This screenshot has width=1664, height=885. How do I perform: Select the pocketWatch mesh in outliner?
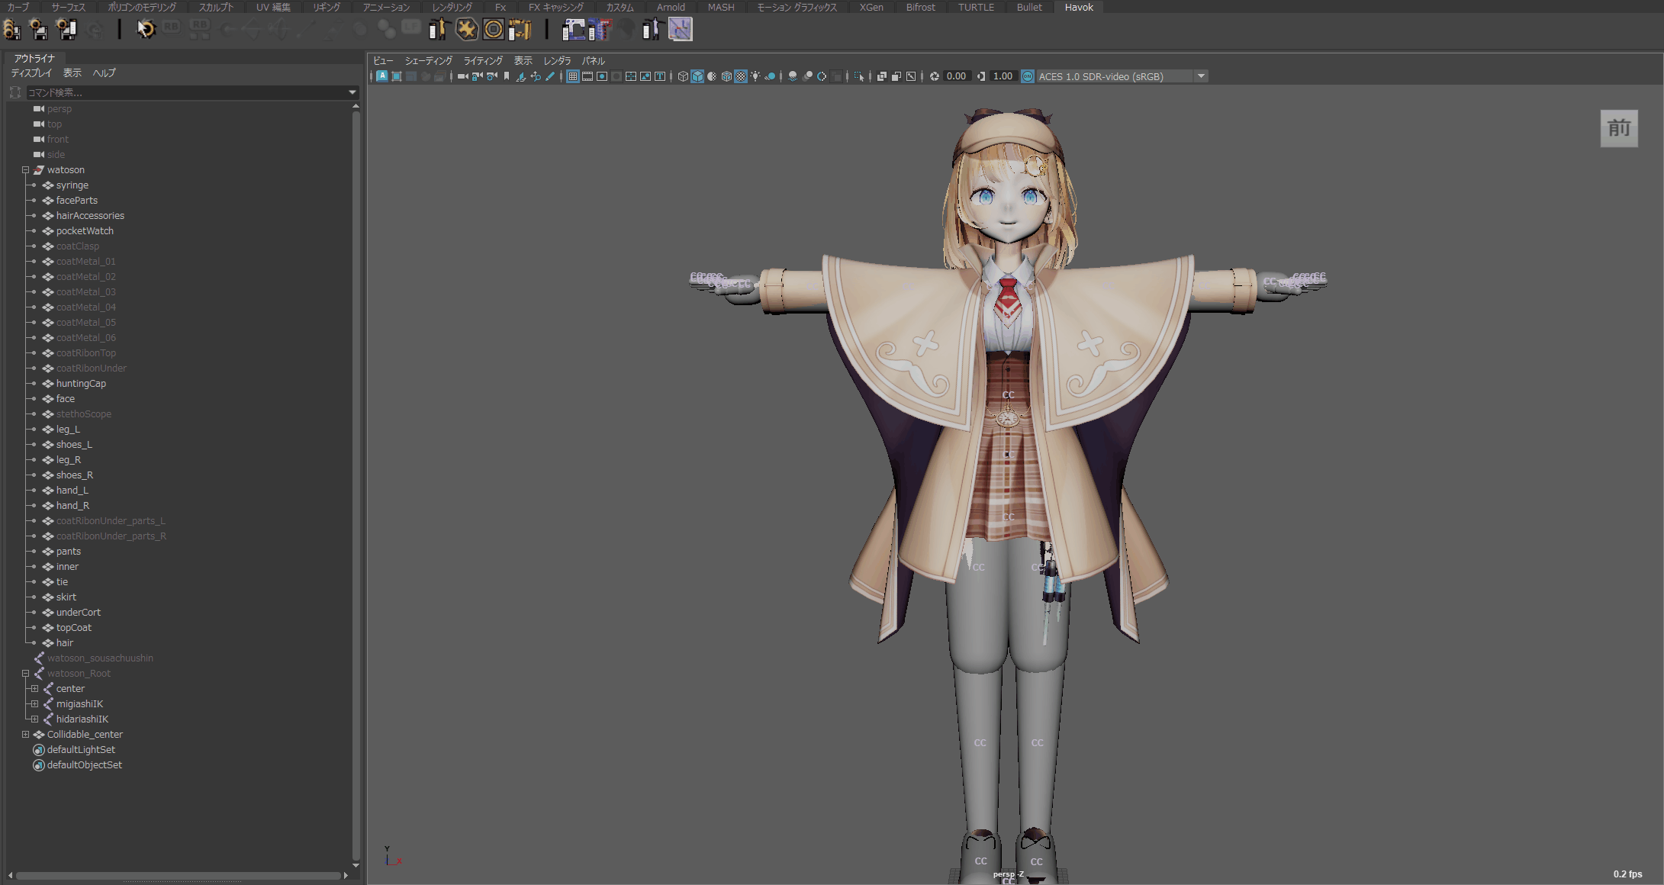coord(85,231)
